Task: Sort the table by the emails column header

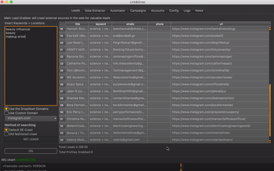Action: click(130, 24)
